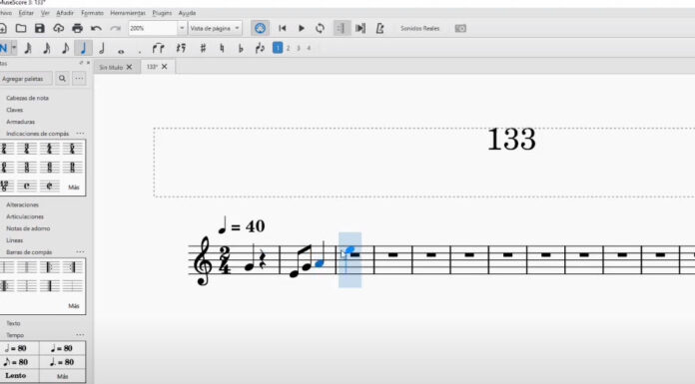Switch to voice 1
Screen dimensions: 695x384
(278, 48)
